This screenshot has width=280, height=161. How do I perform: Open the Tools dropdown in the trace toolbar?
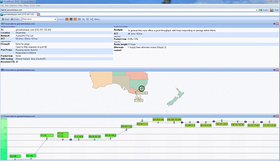click(15, 19)
